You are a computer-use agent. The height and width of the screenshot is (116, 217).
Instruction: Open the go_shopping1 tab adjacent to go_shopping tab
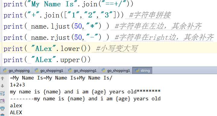tap(49, 71)
